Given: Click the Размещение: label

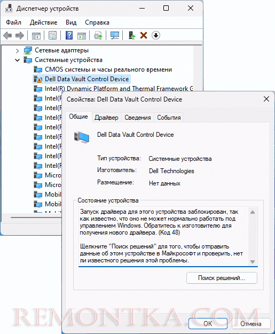Looking at the screenshot, I should (115, 182).
